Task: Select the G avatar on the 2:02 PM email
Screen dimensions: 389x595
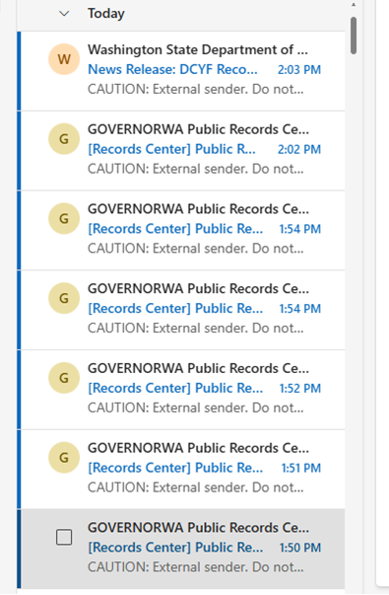Action: pos(64,139)
